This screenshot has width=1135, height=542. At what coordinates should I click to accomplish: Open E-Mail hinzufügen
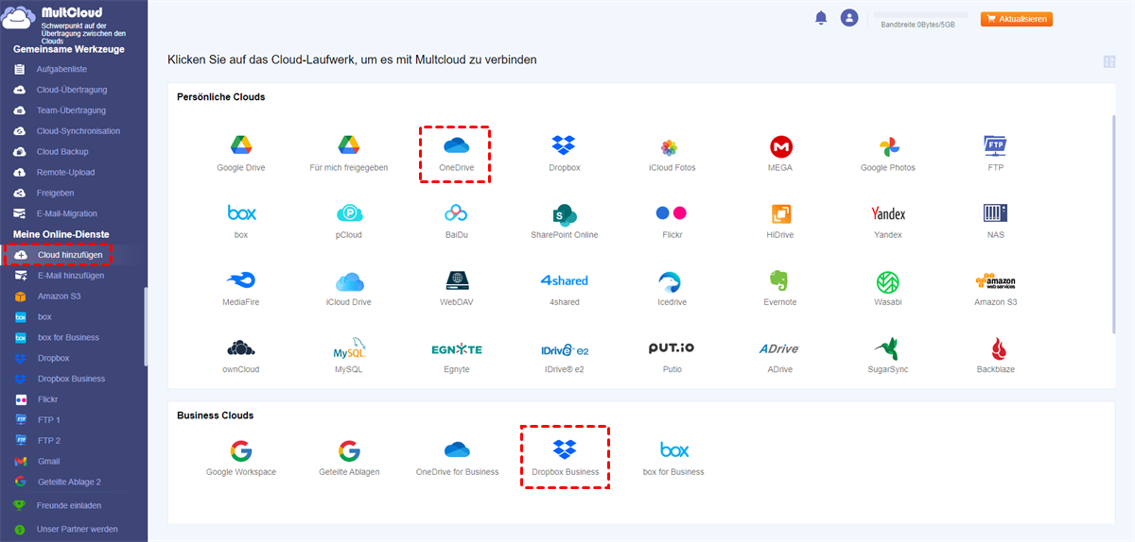click(71, 276)
